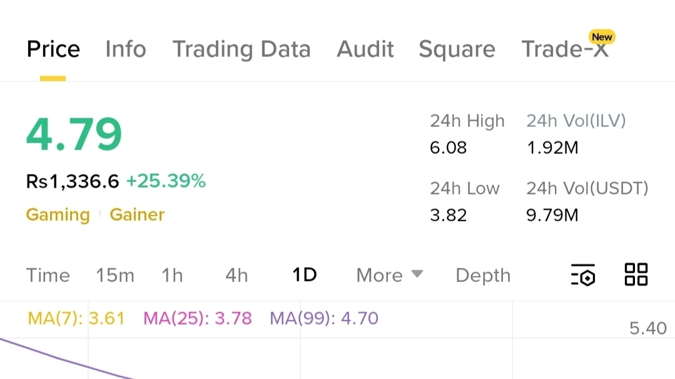Viewport: 675px width, 379px height.
Task: Select the 1h chart interval
Action: pos(172,275)
